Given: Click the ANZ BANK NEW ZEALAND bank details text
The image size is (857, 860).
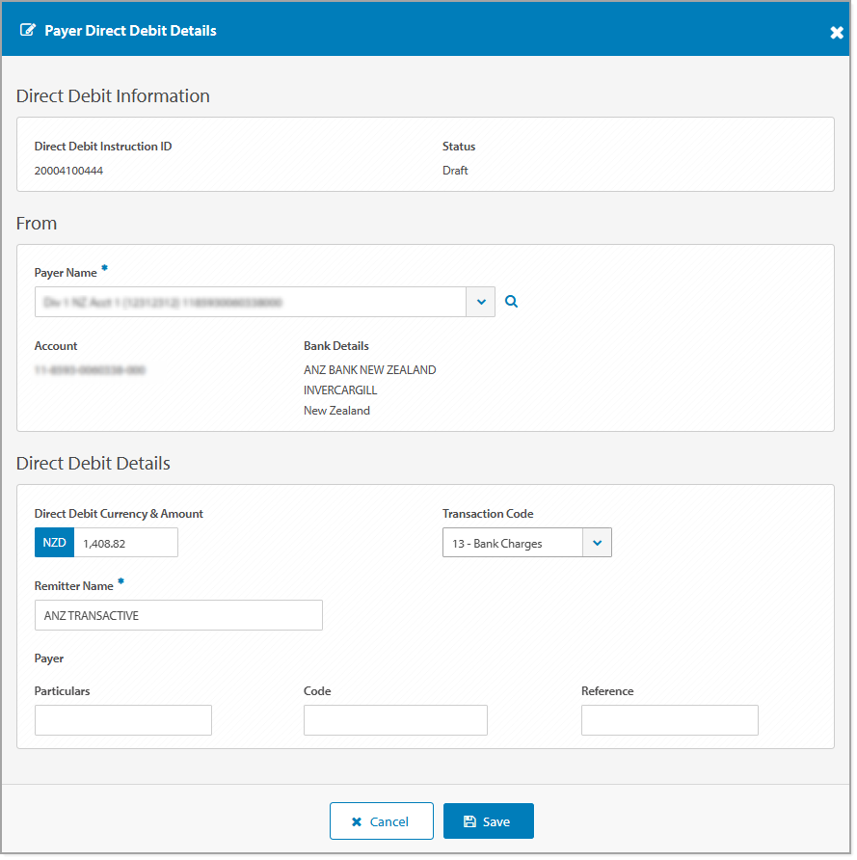Looking at the screenshot, I should tap(369, 369).
